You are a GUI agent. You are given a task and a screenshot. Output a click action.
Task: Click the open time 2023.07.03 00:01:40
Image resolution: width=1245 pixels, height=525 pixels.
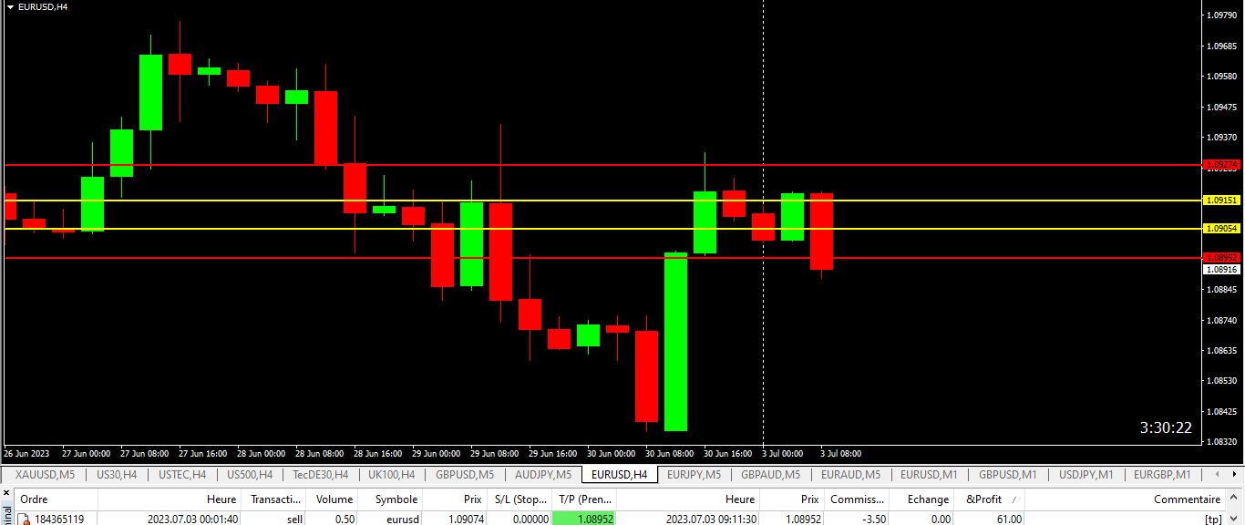(x=193, y=520)
